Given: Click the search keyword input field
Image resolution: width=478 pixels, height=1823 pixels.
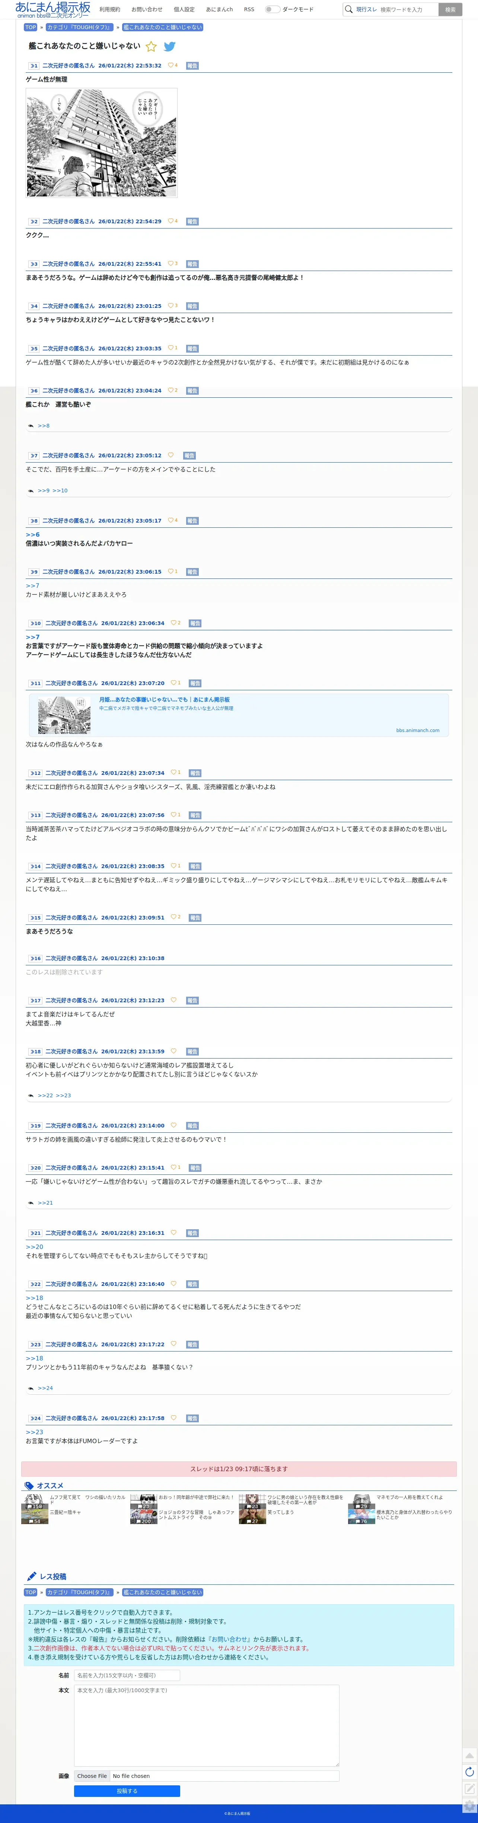Looking at the screenshot, I should coord(407,9).
